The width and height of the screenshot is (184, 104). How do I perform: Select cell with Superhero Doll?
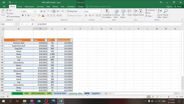pyautogui.click(x=18, y=46)
